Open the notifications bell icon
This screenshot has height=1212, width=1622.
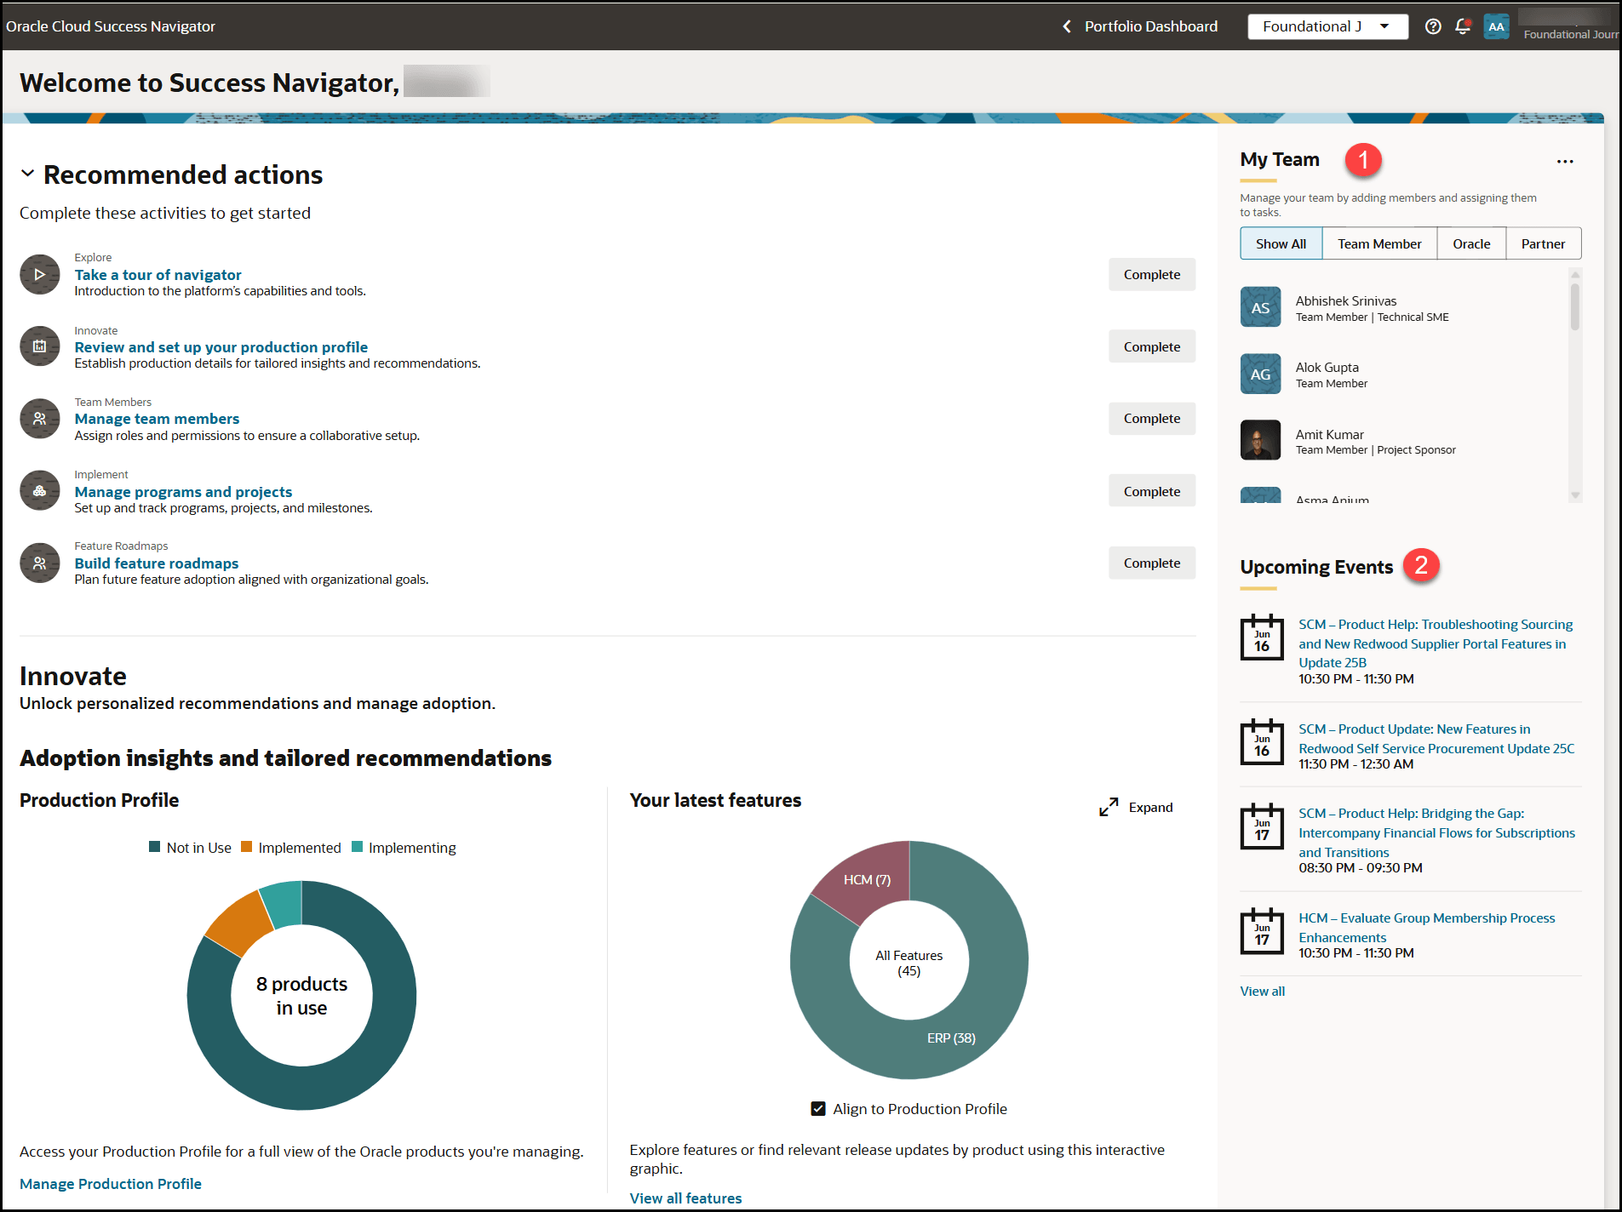pyautogui.click(x=1463, y=26)
